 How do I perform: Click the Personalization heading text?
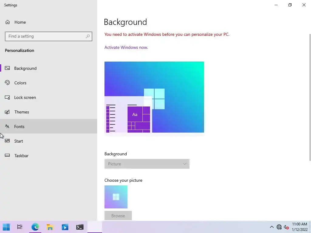(x=19, y=50)
